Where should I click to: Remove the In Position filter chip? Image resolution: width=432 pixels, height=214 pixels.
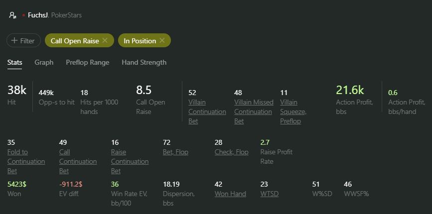point(162,40)
